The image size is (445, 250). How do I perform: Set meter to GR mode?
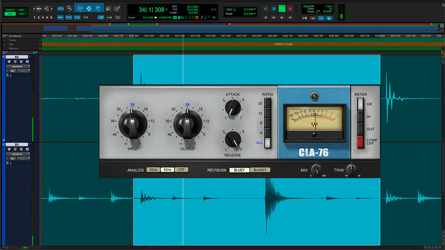(x=361, y=104)
